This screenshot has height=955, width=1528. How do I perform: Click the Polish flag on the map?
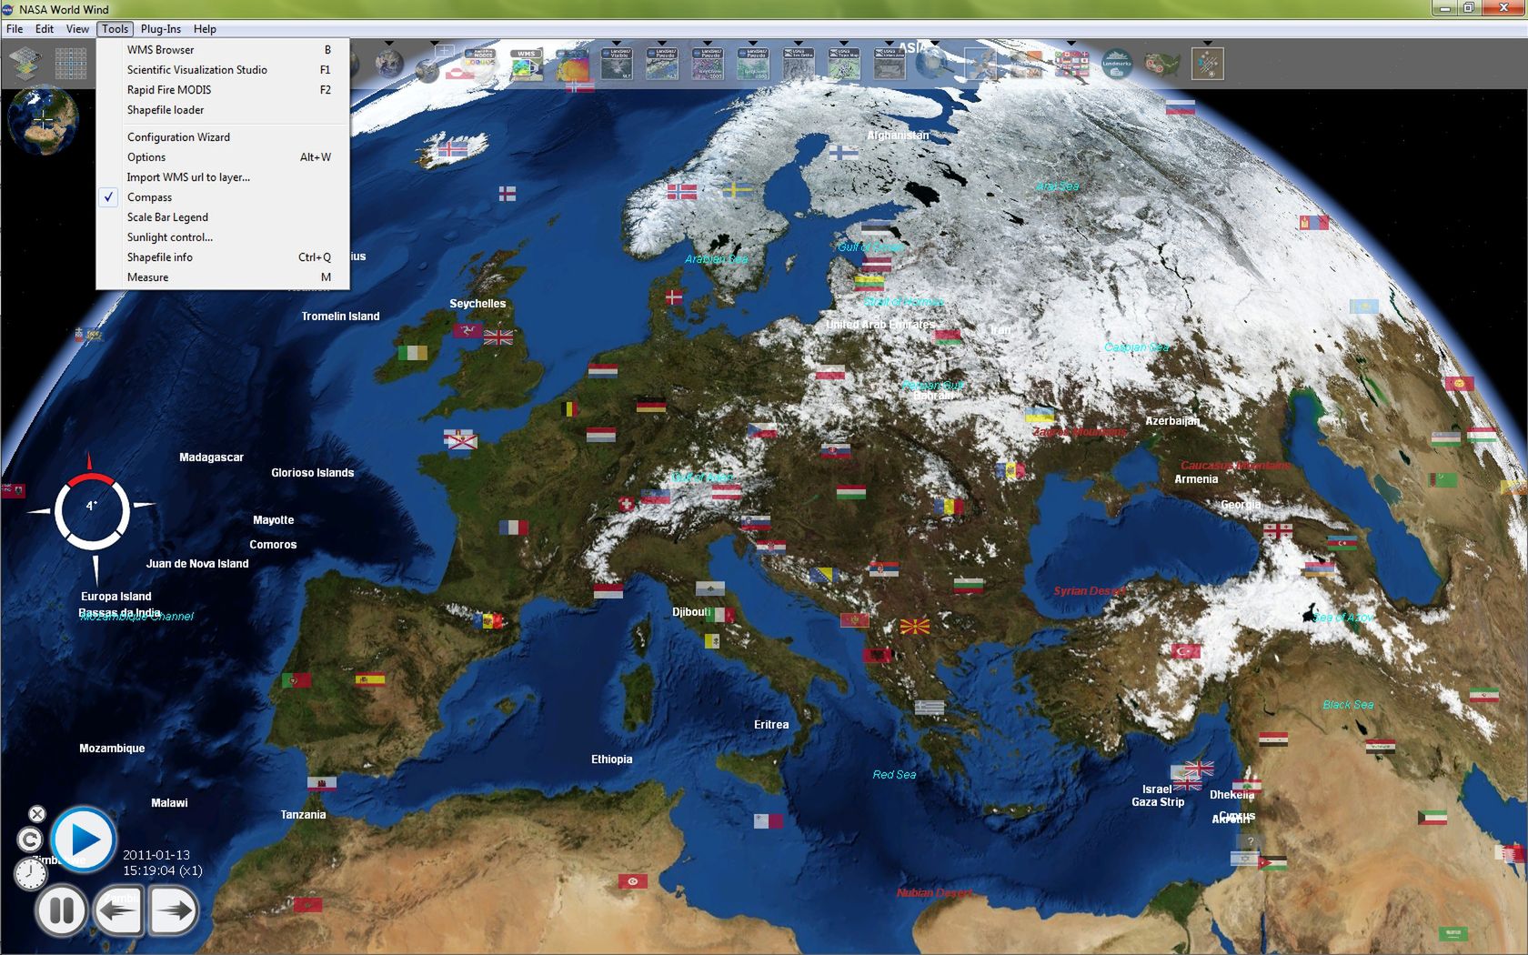click(830, 373)
